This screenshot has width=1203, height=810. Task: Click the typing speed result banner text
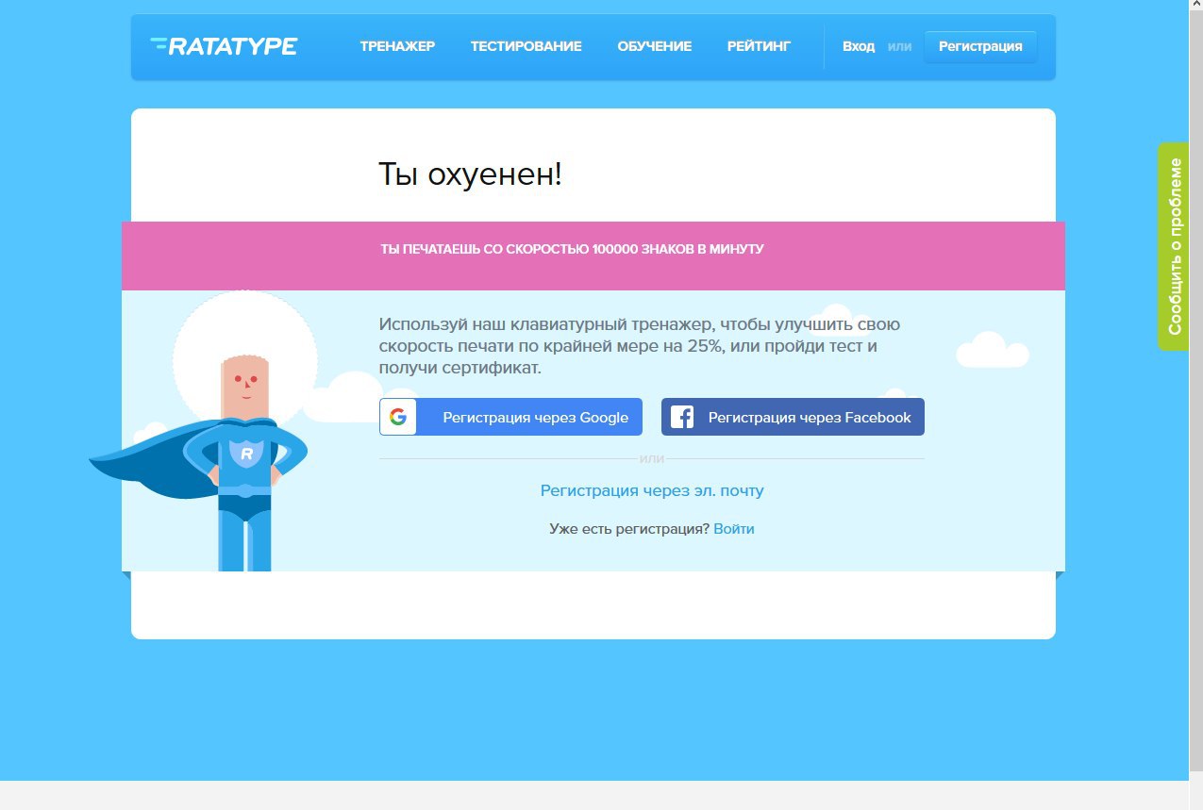pyautogui.click(x=572, y=249)
